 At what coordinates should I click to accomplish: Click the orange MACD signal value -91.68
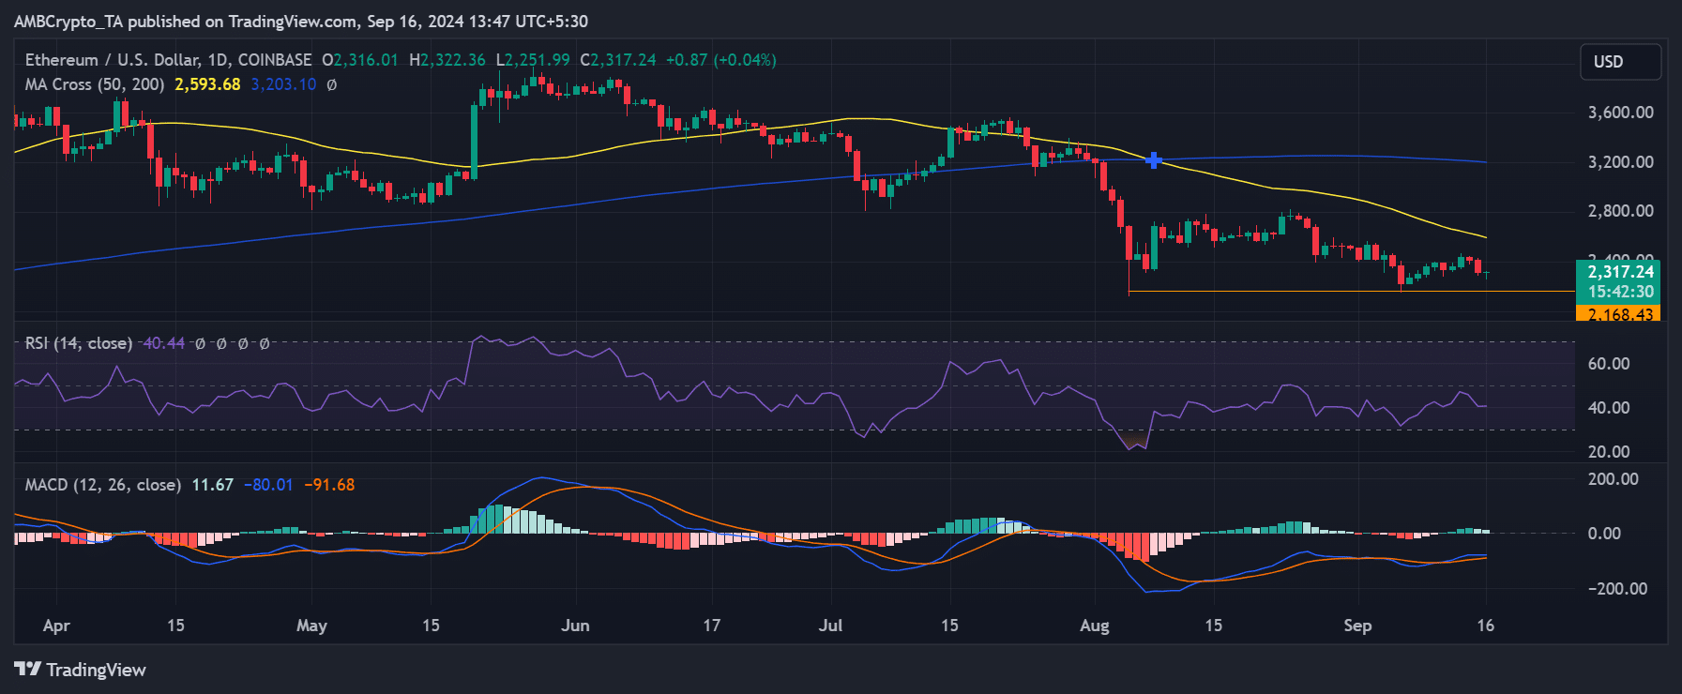pyautogui.click(x=329, y=485)
